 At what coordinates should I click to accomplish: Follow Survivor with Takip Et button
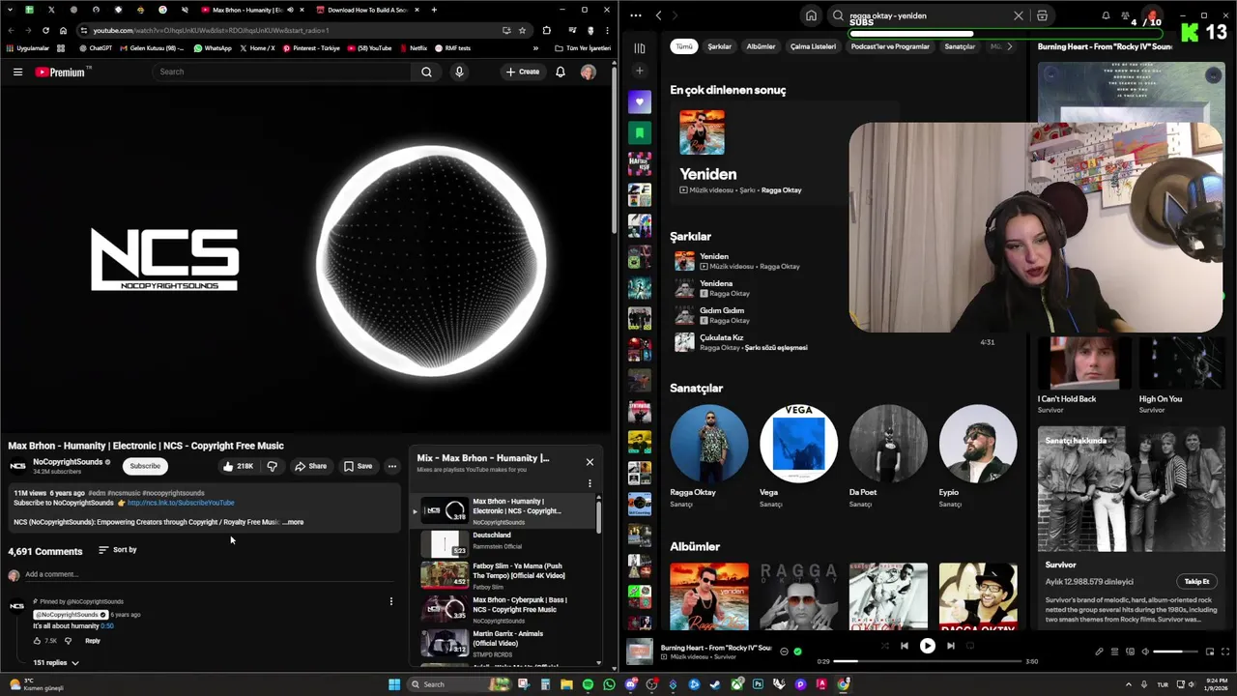tap(1196, 582)
